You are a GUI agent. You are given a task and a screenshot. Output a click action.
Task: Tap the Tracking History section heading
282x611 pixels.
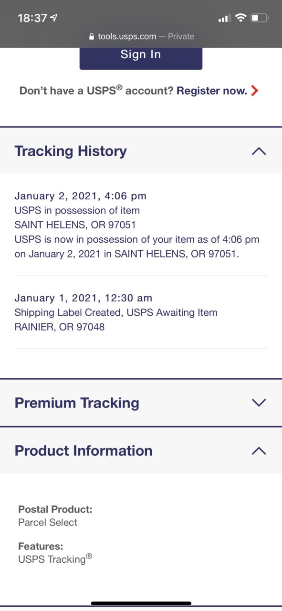coord(71,151)
